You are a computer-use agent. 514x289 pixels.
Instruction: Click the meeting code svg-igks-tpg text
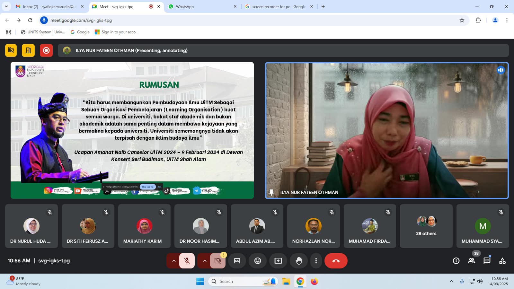click(54, 261)
